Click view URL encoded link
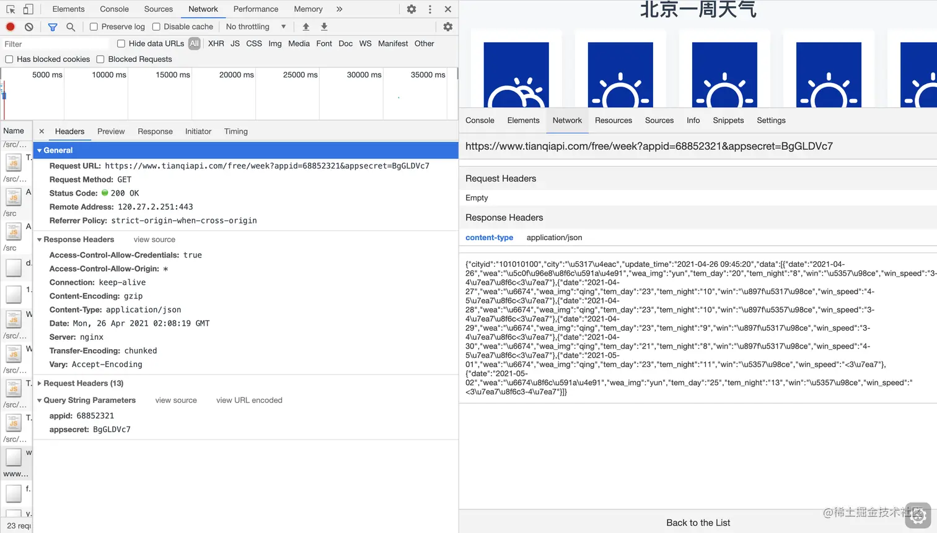 [x=249, y=401]
